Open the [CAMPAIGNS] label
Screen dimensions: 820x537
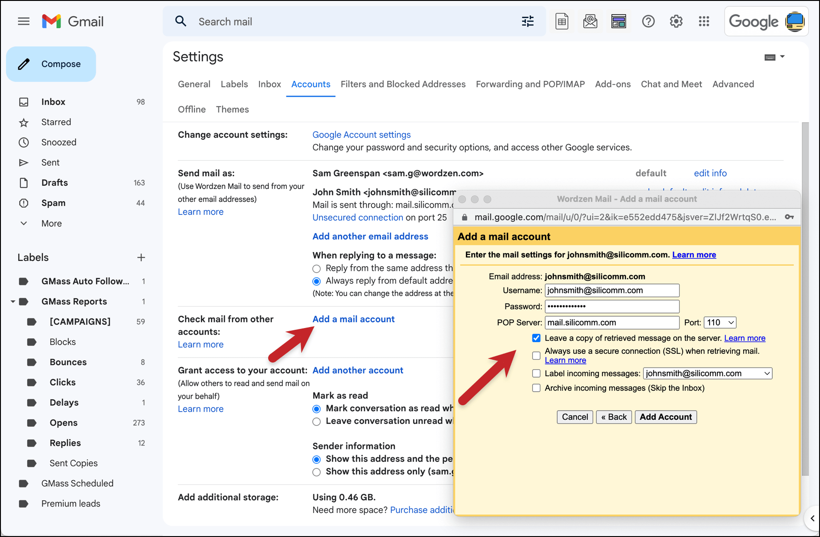click(80, 322)
